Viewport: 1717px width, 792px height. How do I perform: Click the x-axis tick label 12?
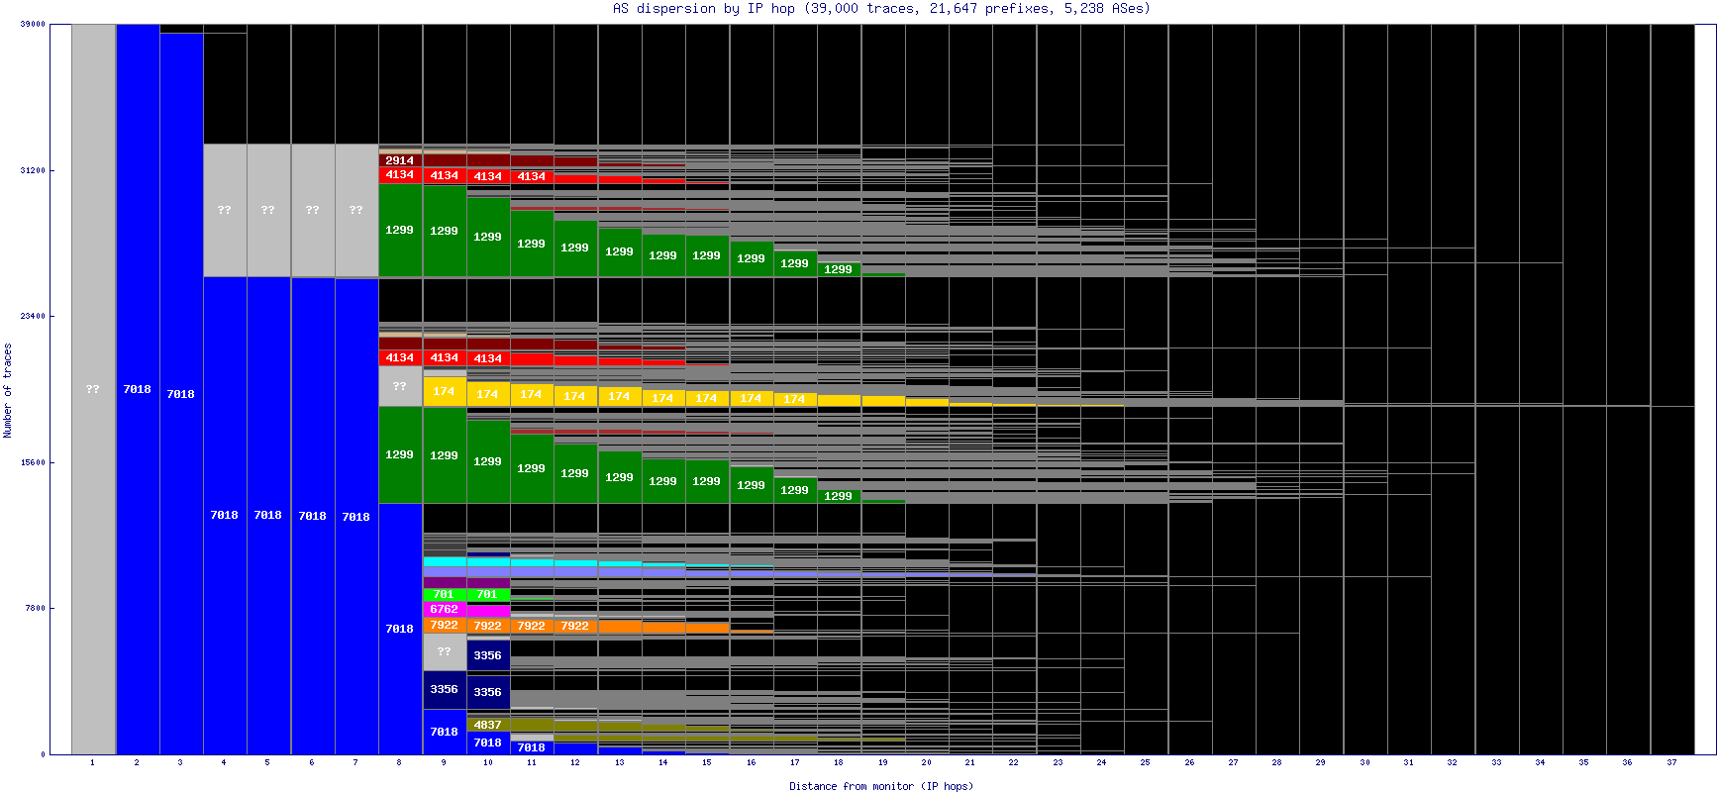pos(575,762)
